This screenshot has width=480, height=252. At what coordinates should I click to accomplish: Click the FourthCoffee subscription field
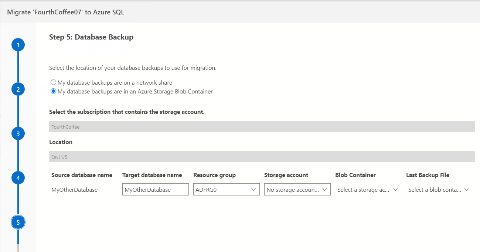(x=262, y=127)
